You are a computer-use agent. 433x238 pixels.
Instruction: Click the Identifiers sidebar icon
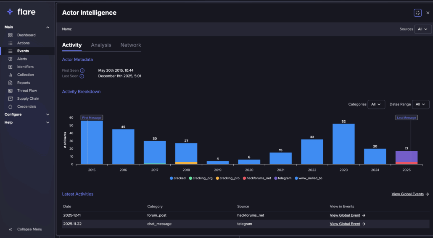pyautogui.click(x=11, y=67)
